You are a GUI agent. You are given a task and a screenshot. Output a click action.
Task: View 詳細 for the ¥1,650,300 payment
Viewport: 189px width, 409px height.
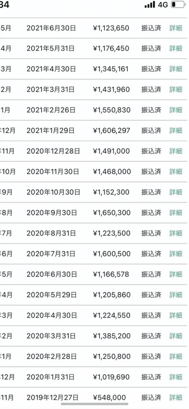pos(176,213)
